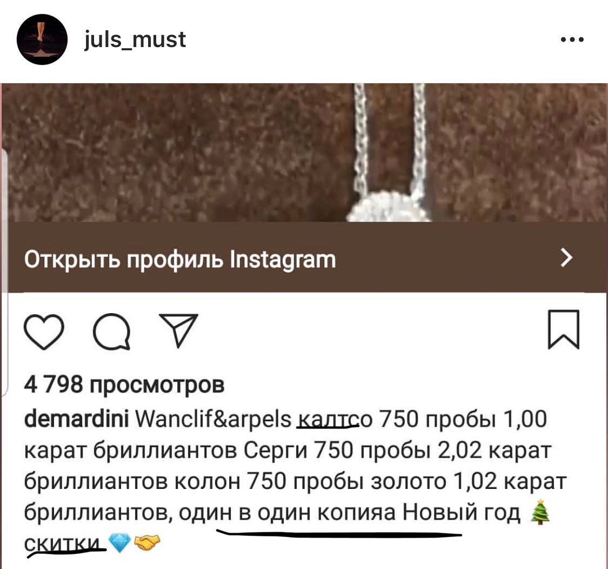The width and height of the screenshot is (608, 569).
Task: Click the handshake emoji in caption
Action: pos(146,542)
